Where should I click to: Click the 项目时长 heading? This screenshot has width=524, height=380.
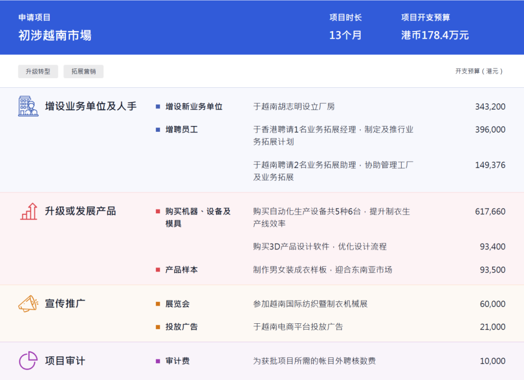click(x=345, y=17)
